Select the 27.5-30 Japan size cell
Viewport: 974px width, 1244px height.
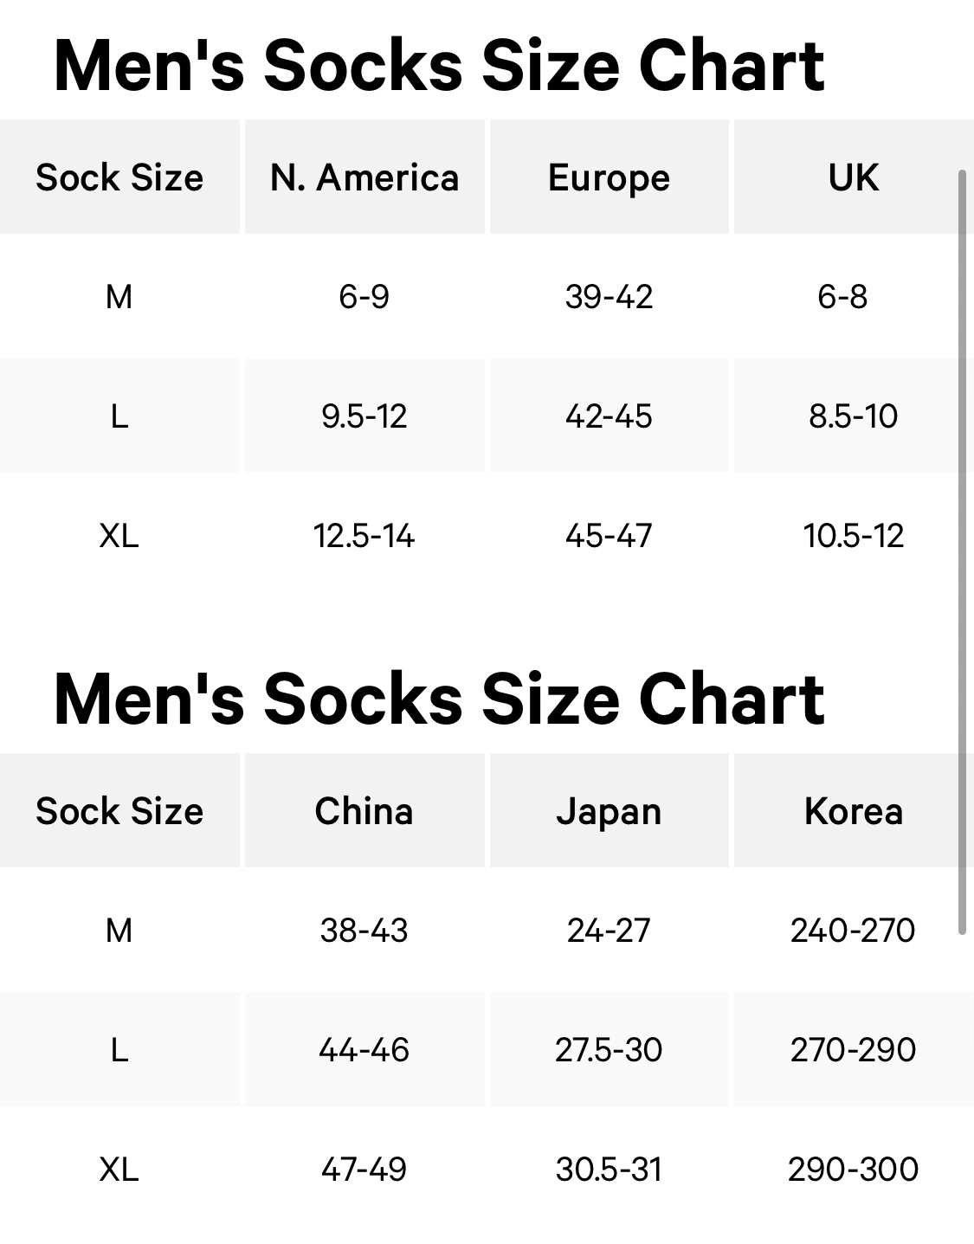coord(609,1050)
